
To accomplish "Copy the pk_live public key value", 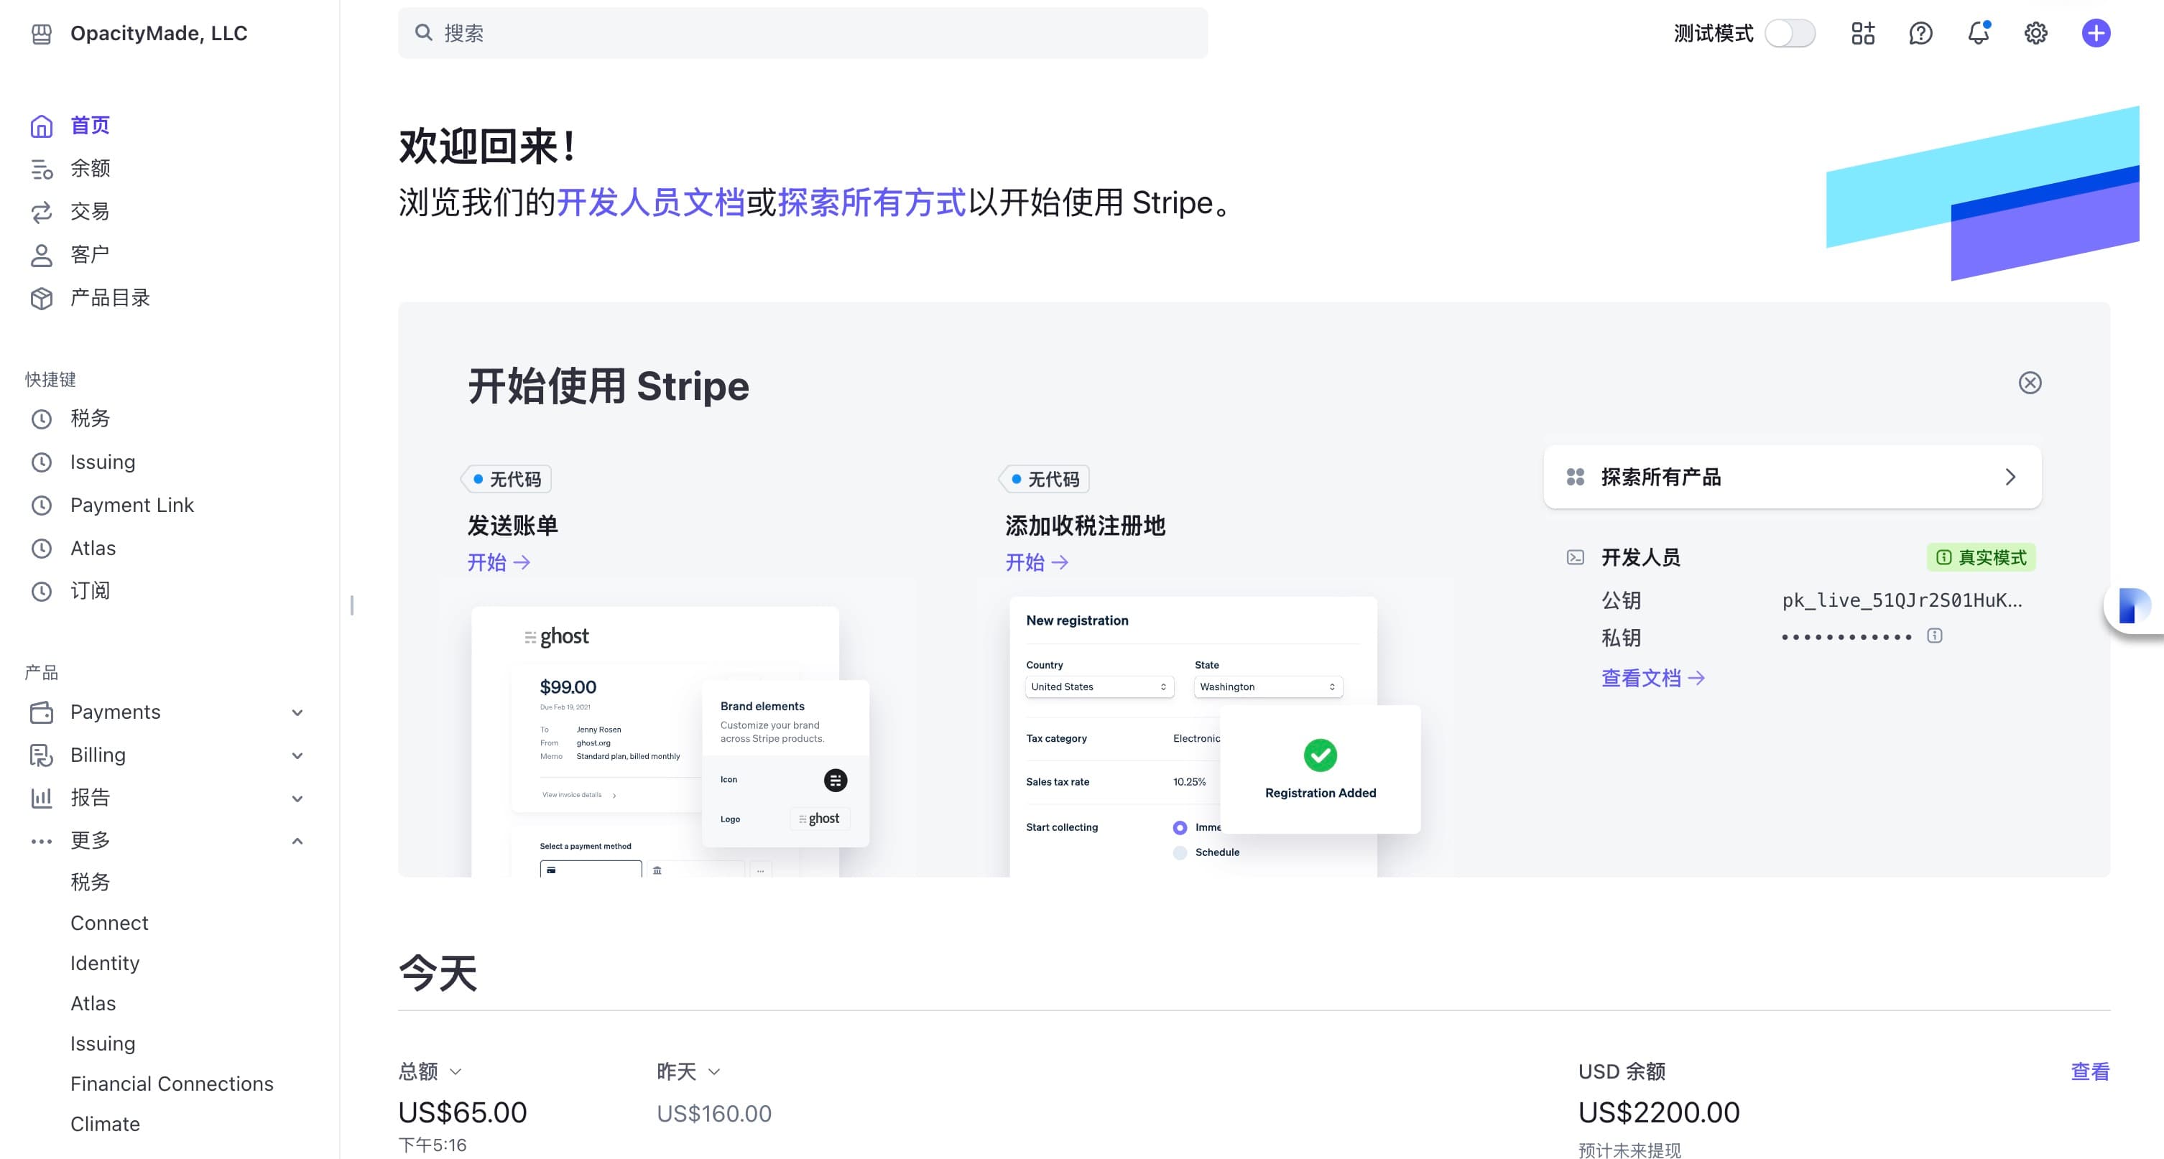I will pyautogui.click(x=1902, y=600).
